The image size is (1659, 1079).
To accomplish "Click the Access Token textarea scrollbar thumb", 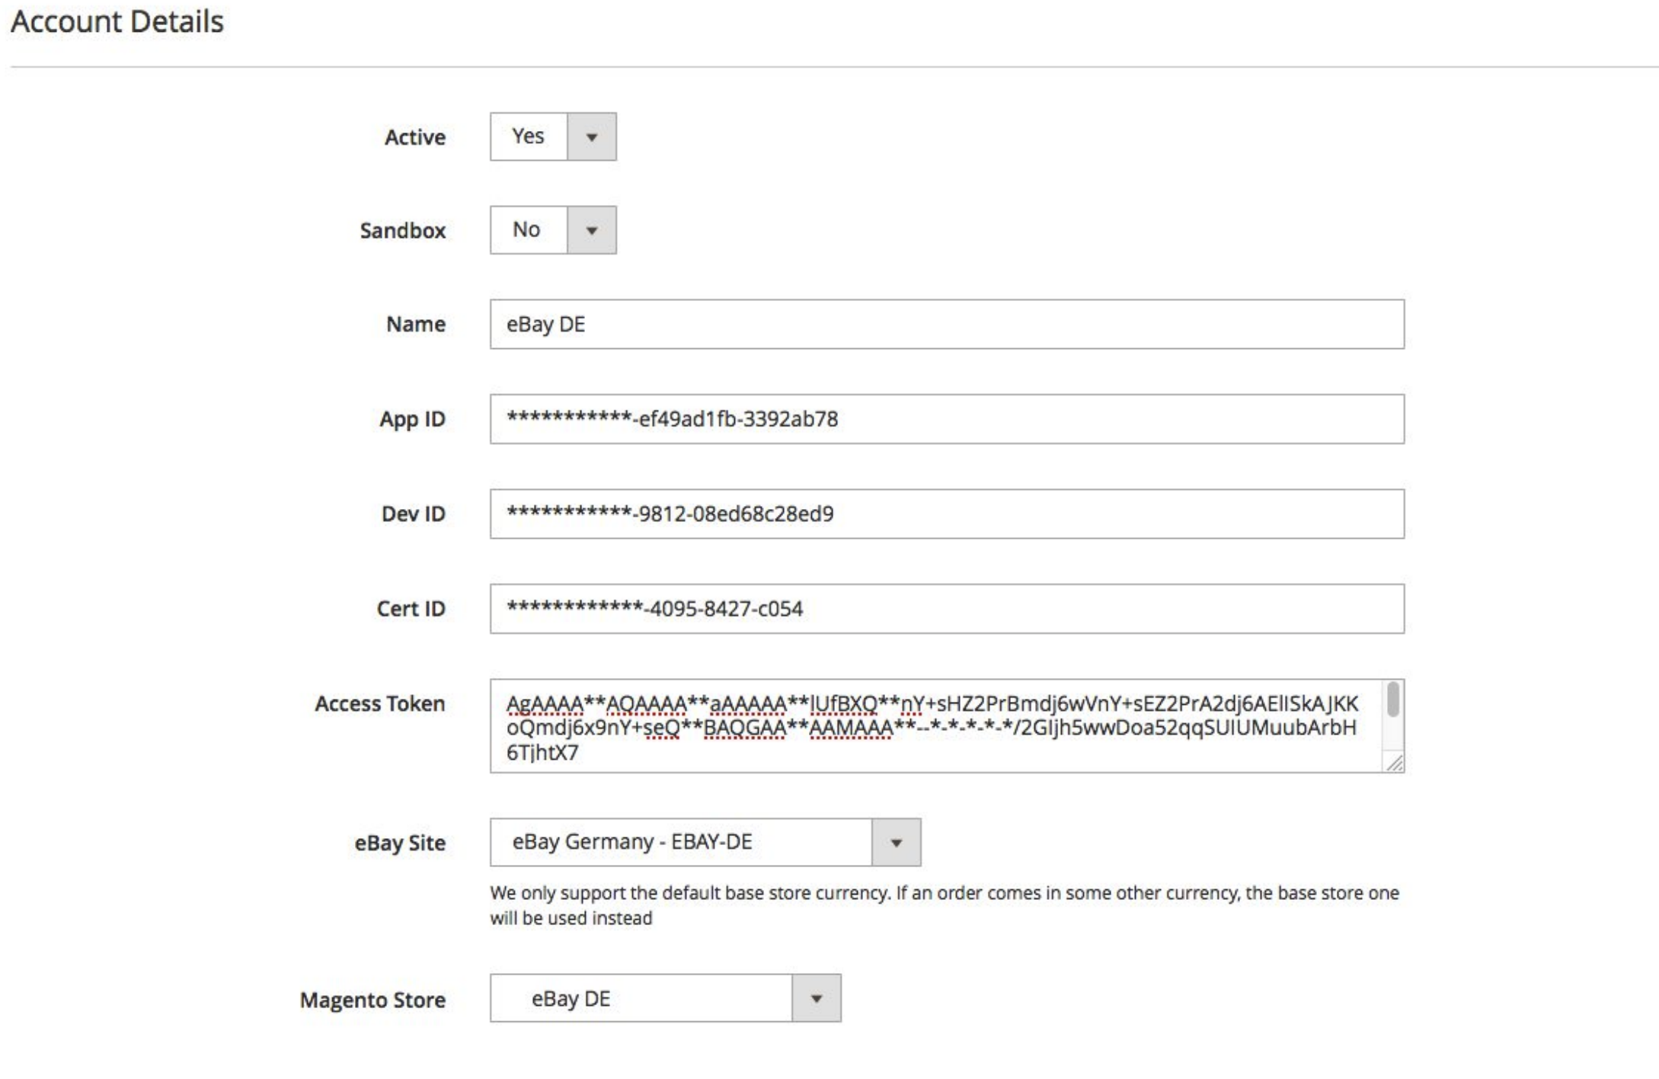I will [x=1392, y=700].
